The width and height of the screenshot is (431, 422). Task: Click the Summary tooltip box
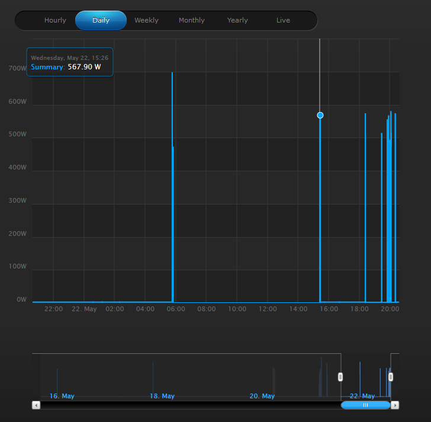click(70, 62)
